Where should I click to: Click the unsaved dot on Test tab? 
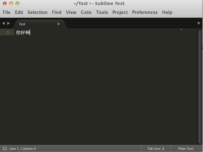(x=58, y=24)
